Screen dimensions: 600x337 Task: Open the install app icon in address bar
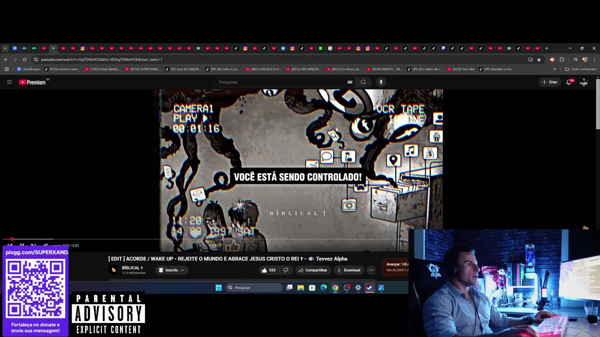click(x=530, y=59)
